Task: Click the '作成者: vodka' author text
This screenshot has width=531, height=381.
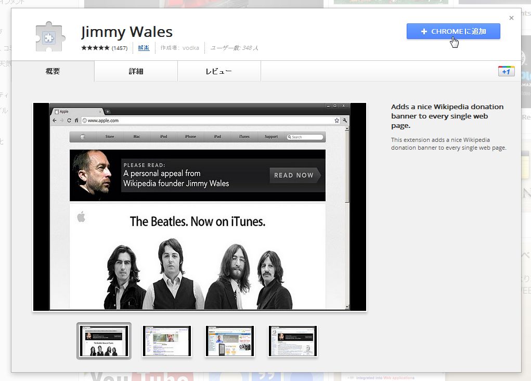Action: point(180,48)
